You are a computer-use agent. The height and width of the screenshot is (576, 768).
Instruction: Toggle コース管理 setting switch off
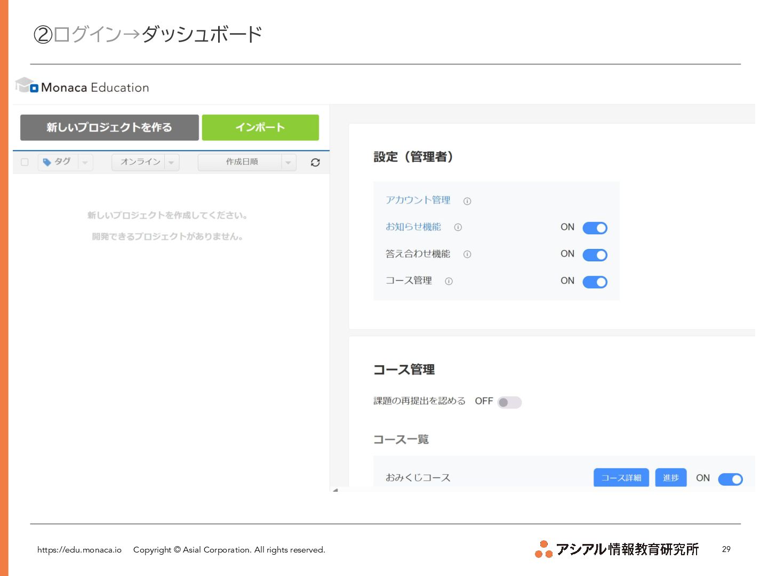(595, 282)
